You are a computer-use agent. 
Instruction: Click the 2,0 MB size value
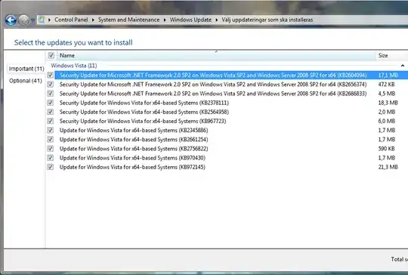[x=387, y=112]
